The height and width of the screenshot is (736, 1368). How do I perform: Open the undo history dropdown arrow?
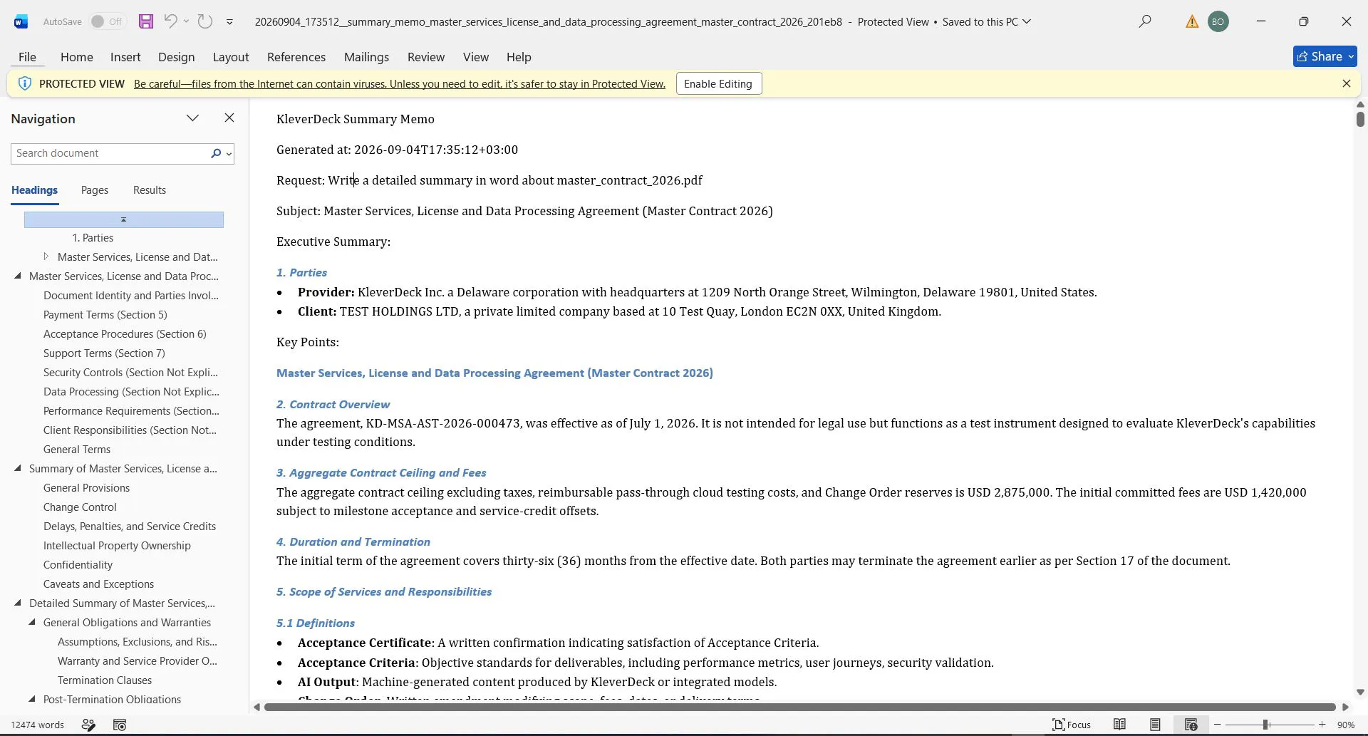point(187,21)
